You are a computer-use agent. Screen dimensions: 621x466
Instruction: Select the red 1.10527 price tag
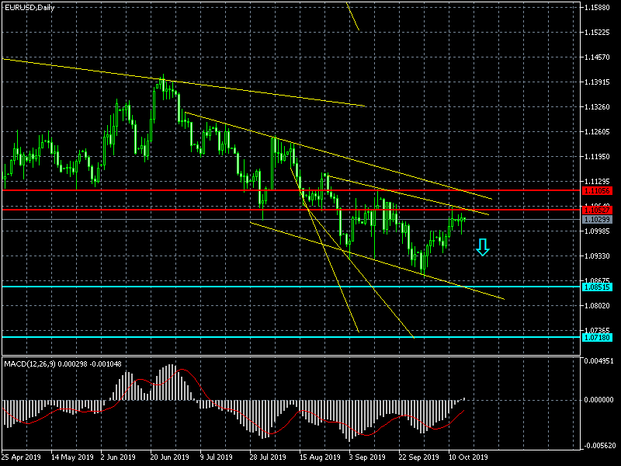[x=597, y=210]
